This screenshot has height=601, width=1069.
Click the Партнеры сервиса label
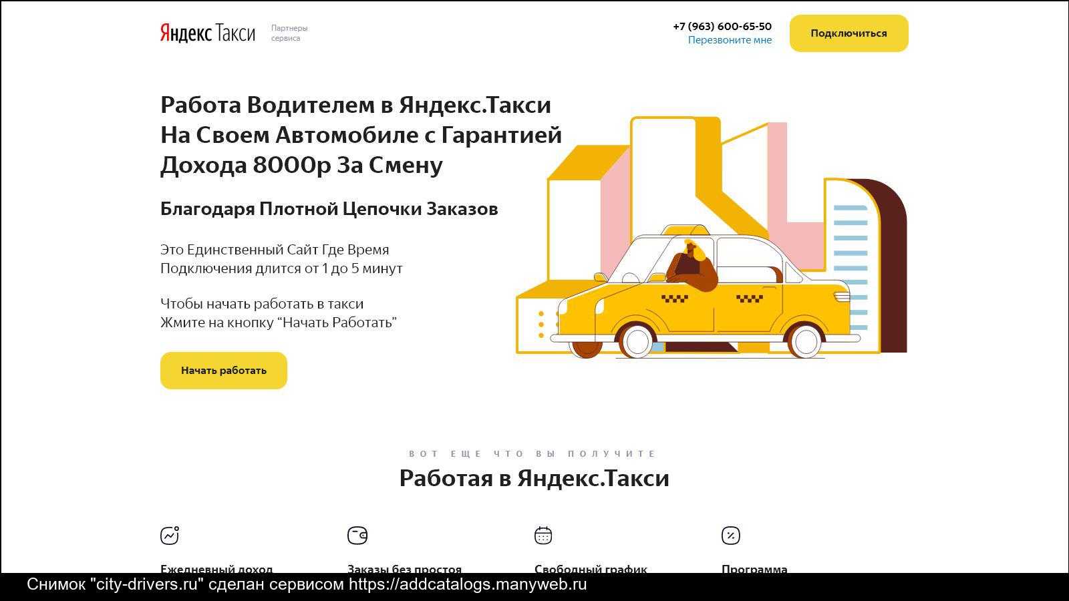[x=289, y=33]
